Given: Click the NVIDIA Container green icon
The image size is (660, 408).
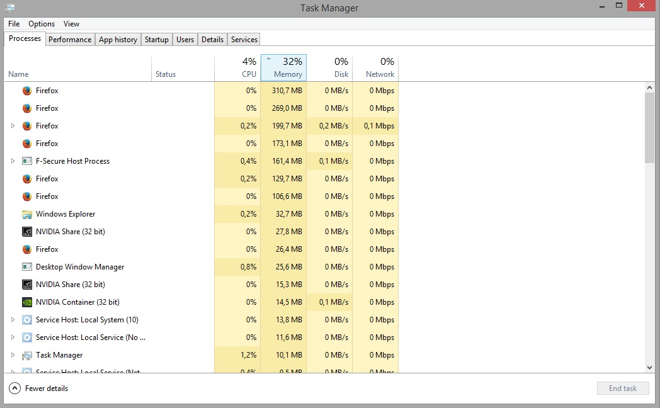Looking at the screenshot, I should (x=27, y=302).
